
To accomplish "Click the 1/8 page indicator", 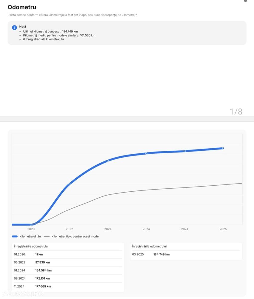I will click(236, 112).
